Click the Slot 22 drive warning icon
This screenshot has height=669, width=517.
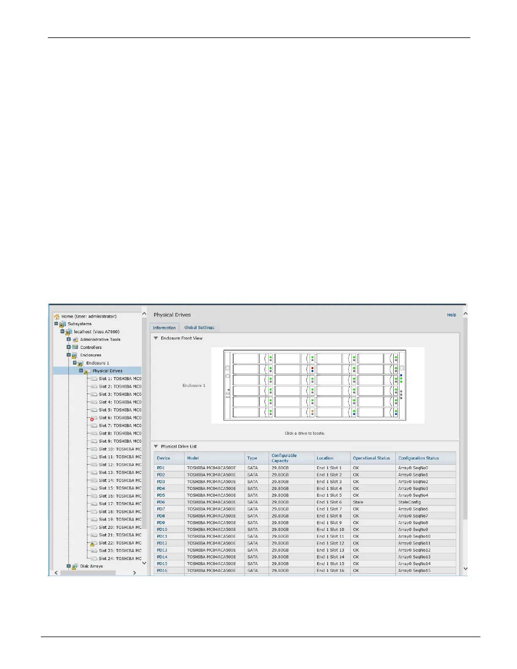[x=93, y=544]
